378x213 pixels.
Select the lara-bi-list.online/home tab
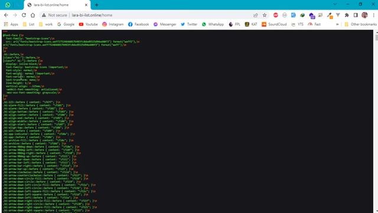pos(57,5)
